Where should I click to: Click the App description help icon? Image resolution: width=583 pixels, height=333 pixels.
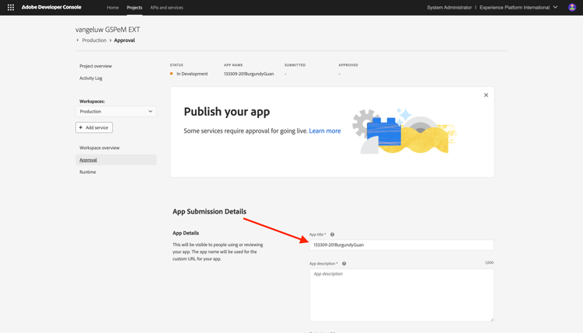click(x=344, y=264)
